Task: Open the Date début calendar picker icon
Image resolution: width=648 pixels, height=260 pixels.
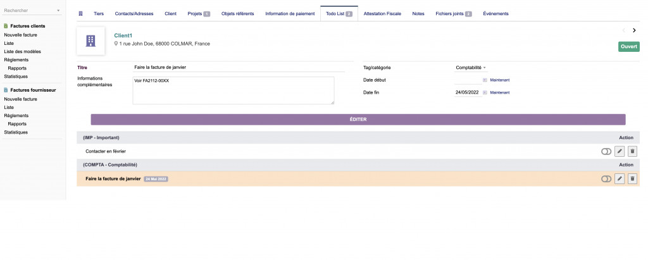Action: click(485, 80)
